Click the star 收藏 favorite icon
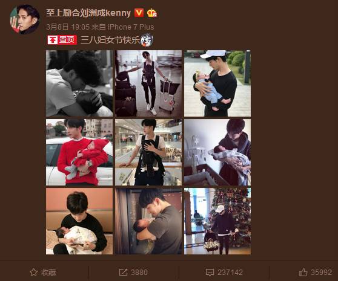 (33, 272)
